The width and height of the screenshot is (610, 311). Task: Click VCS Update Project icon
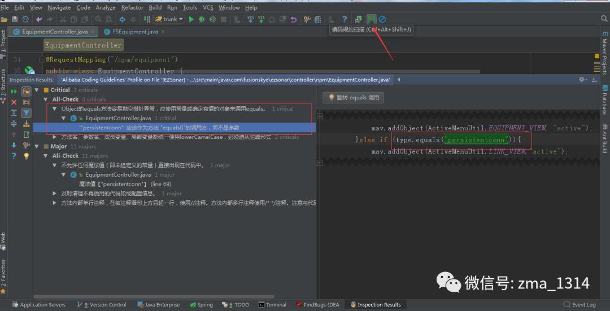tap(251, 19)
